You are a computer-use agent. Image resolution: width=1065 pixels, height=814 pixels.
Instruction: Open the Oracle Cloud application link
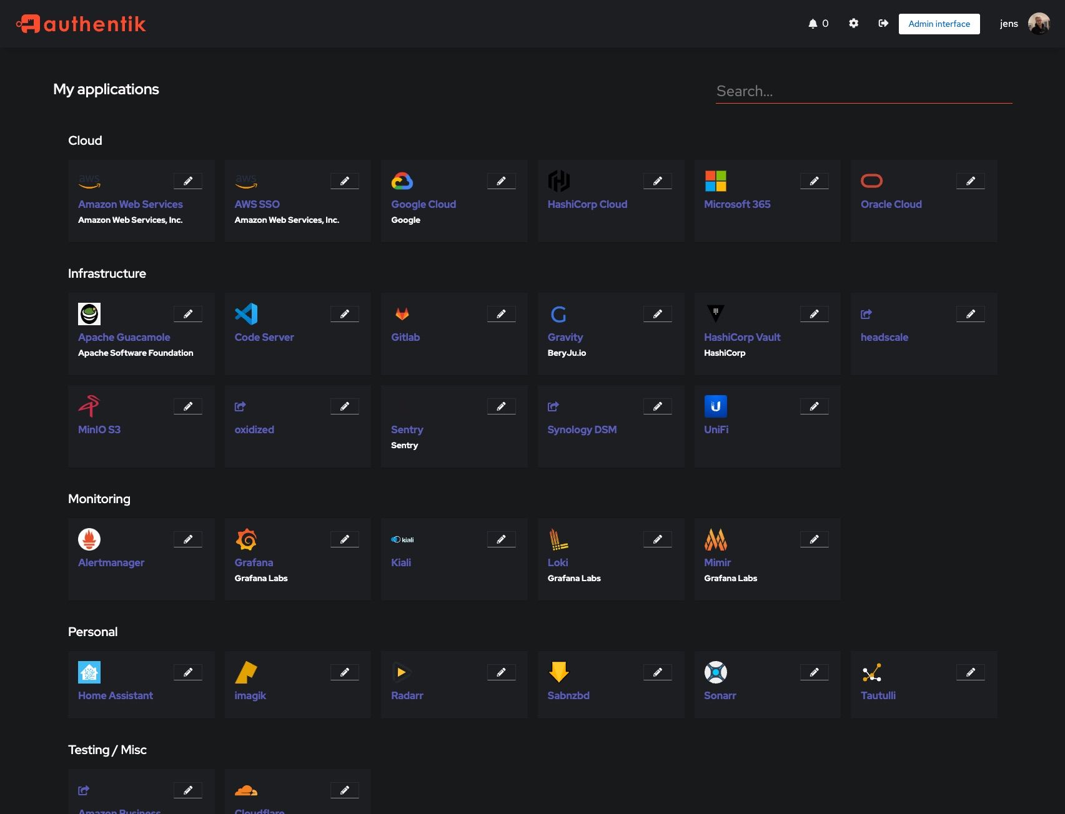coord(891,204)
